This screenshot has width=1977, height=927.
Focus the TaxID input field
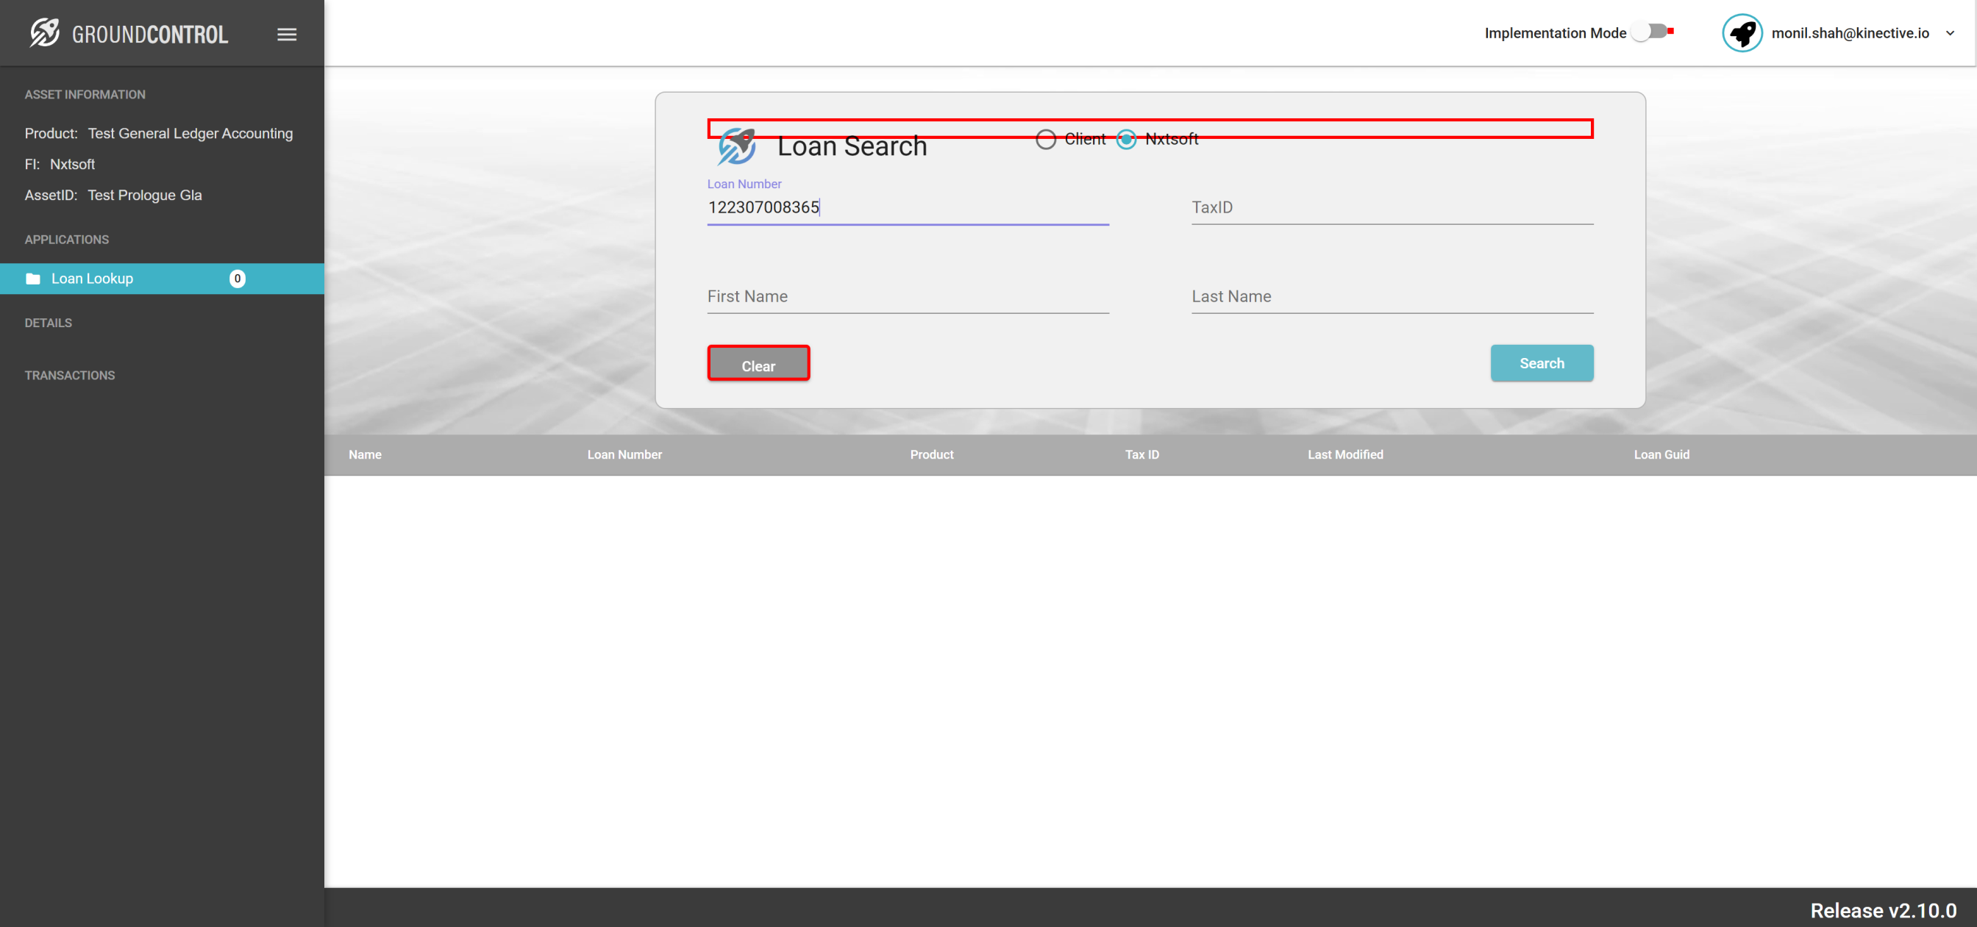click(x=1392, y=207)
